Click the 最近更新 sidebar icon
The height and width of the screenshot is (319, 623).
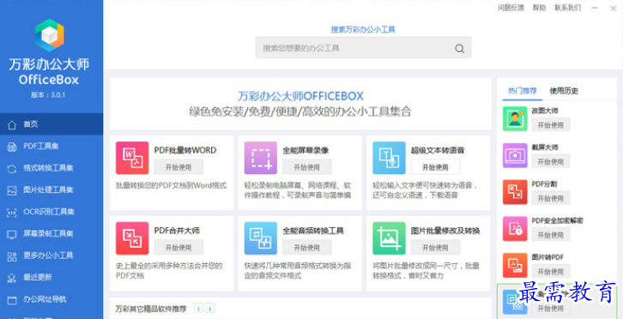(x=12, y=277)
